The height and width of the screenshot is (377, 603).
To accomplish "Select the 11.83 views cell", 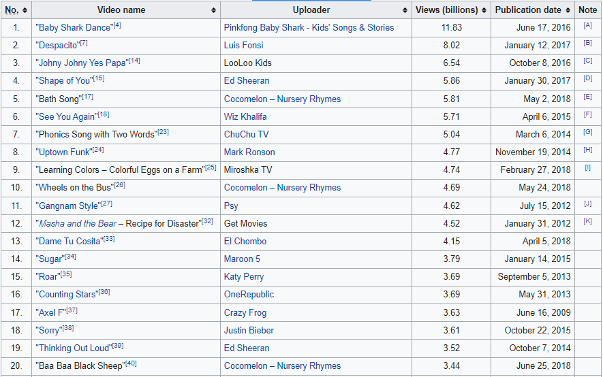I will (452, 28).
